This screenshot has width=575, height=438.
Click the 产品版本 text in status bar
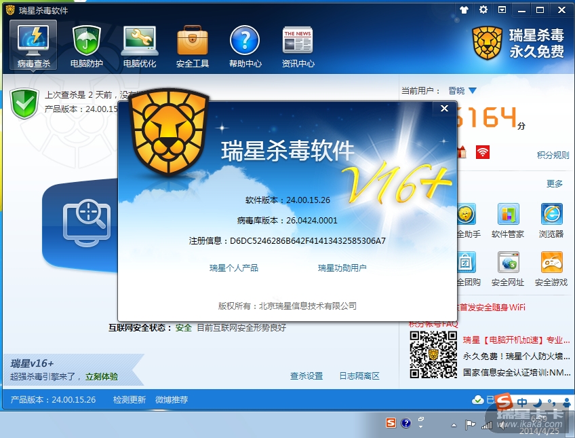[x=53, y=399]
